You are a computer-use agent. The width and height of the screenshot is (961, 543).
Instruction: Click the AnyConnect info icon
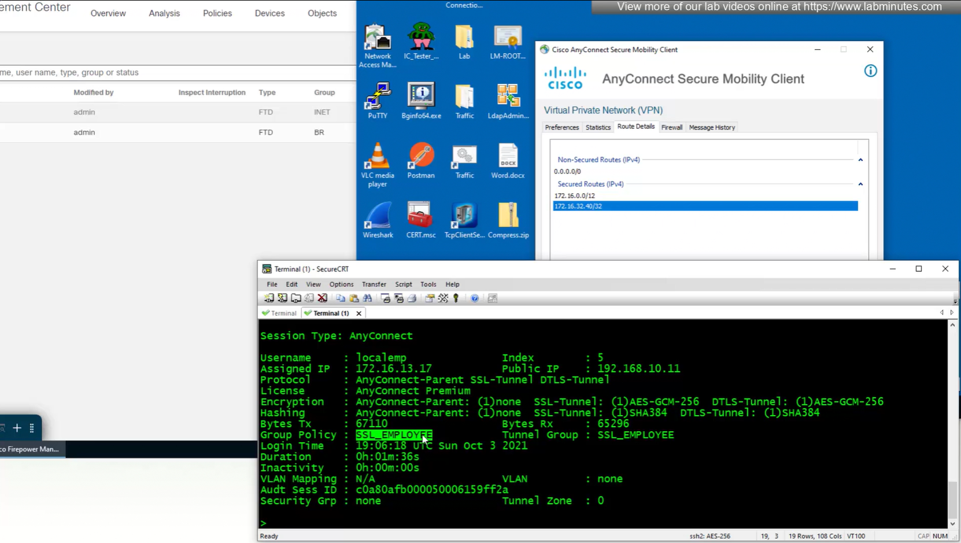tap(870, 71)
